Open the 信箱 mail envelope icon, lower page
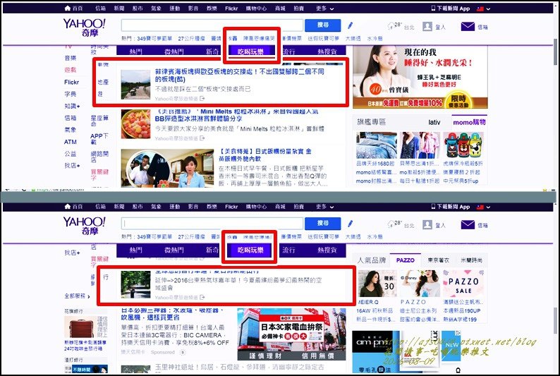 468,224
